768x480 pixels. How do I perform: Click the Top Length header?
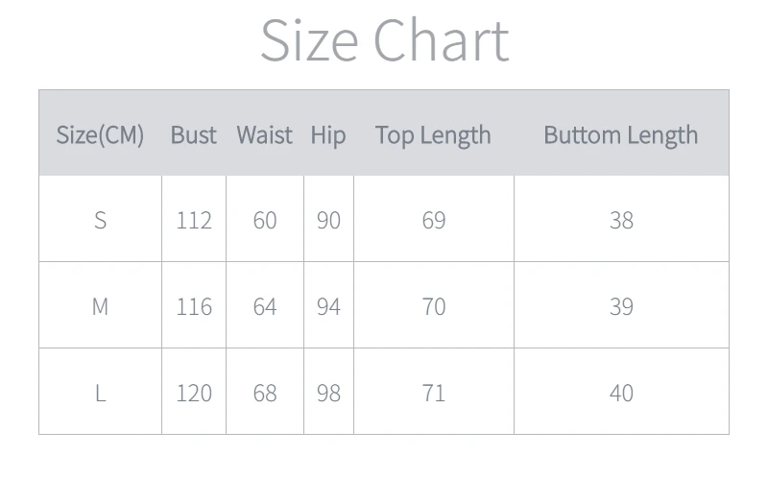[x=433, y=135]
